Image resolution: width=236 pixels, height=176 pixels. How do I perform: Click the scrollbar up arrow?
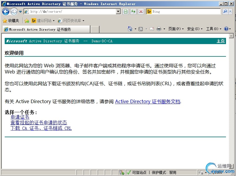click(x=231, y=36)
